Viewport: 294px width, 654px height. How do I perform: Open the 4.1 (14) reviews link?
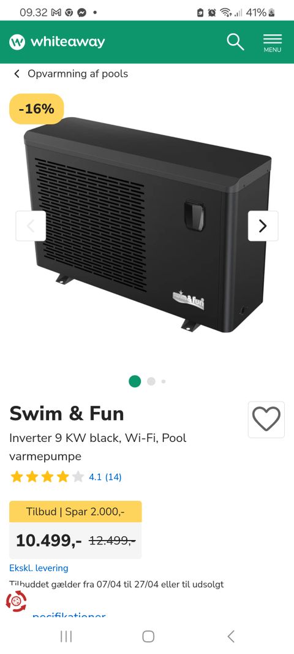click(x=105, y=477)
